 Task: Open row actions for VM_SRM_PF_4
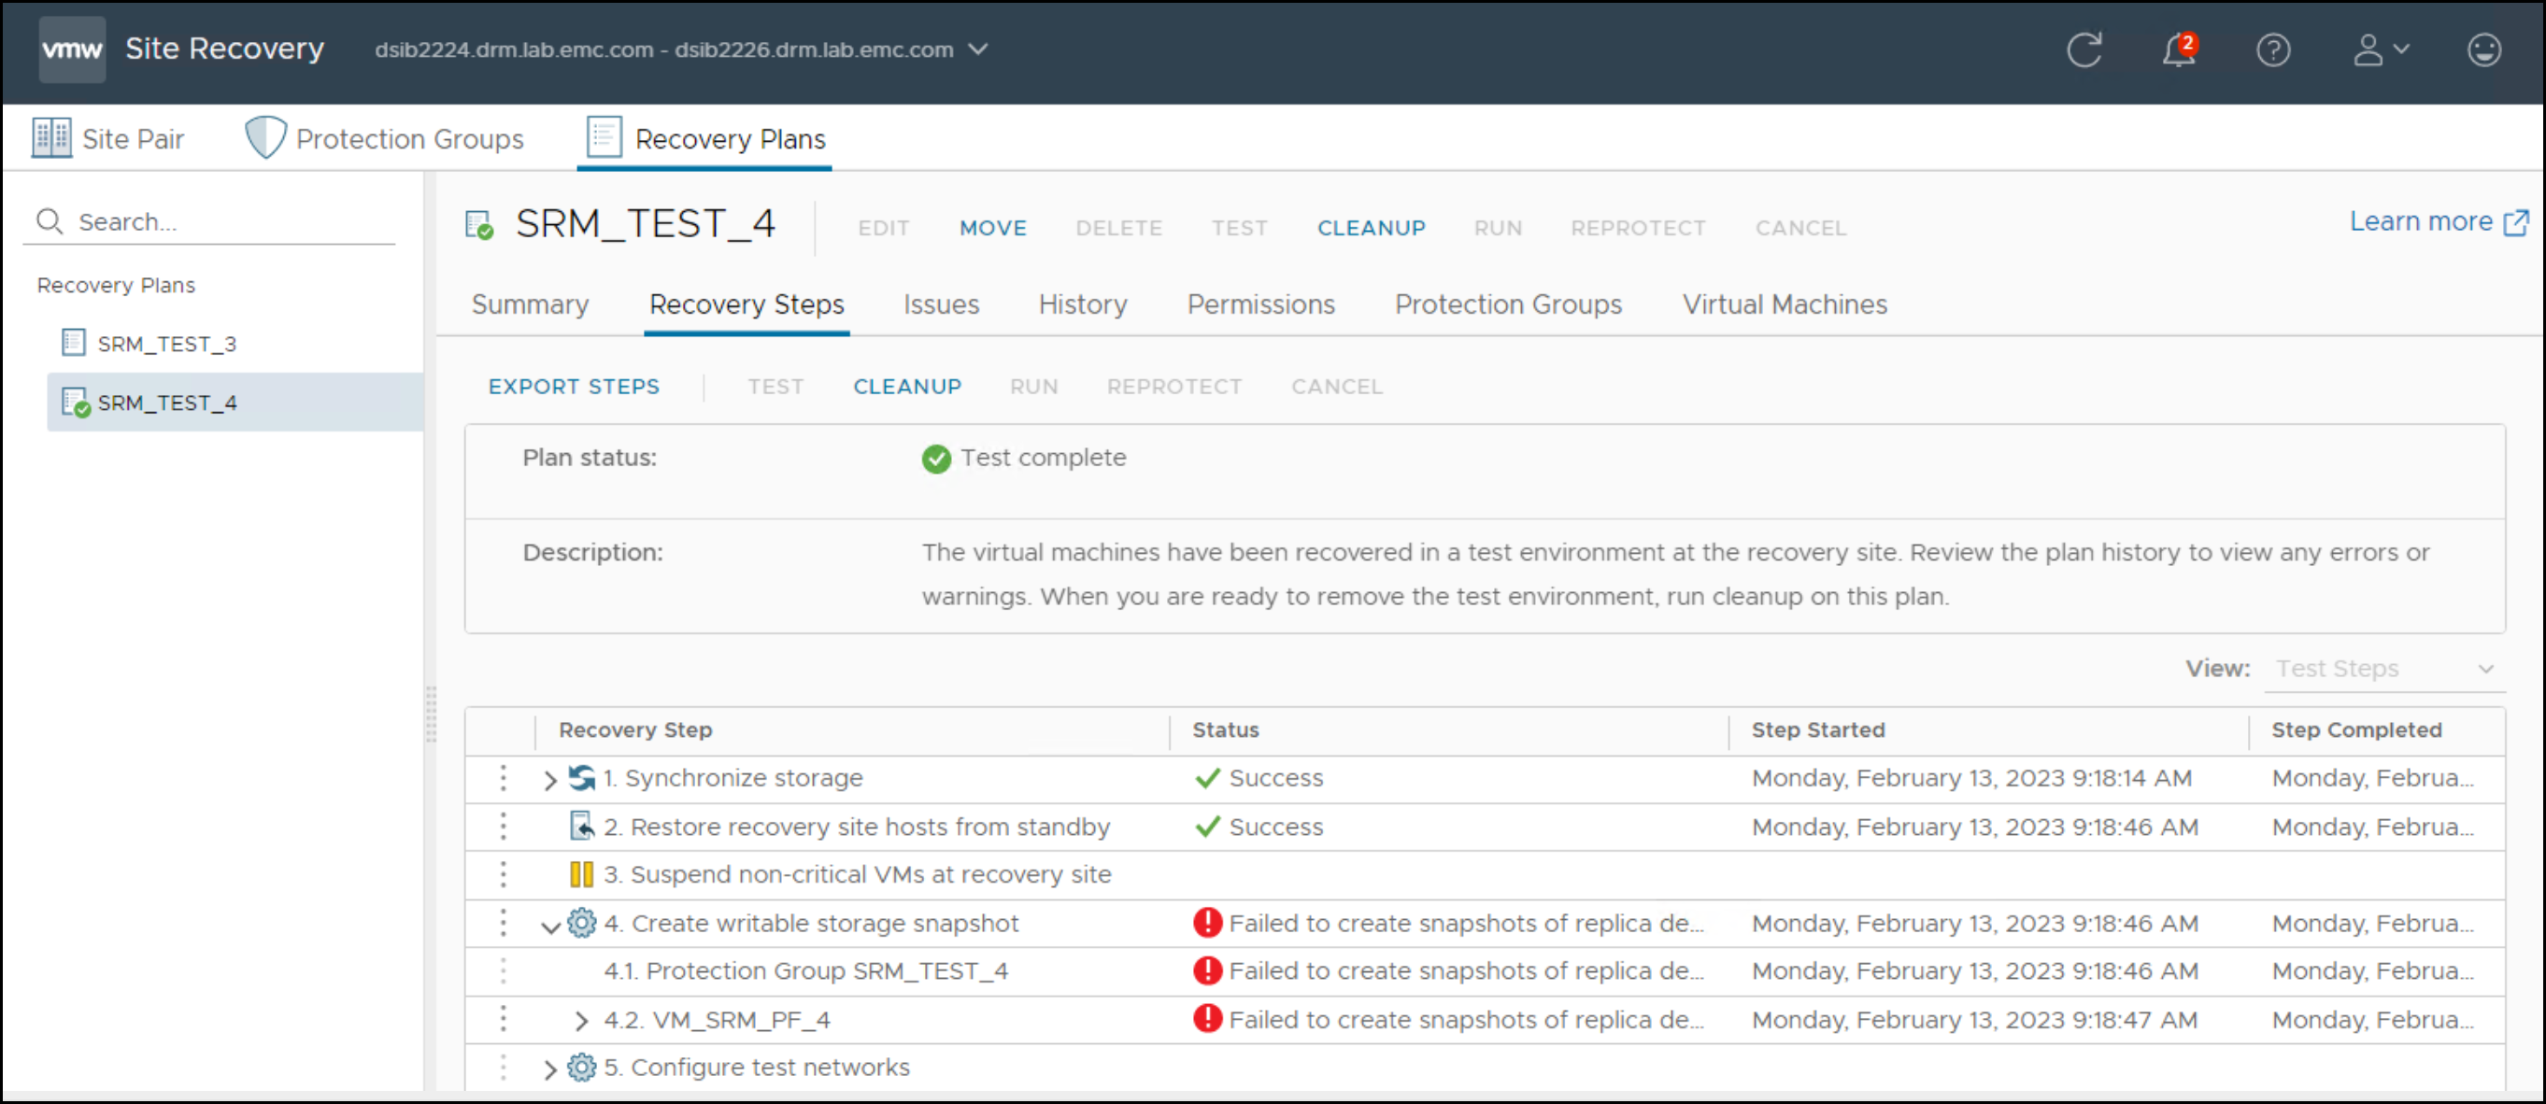pyautogui.click(x=503, y=1019)
